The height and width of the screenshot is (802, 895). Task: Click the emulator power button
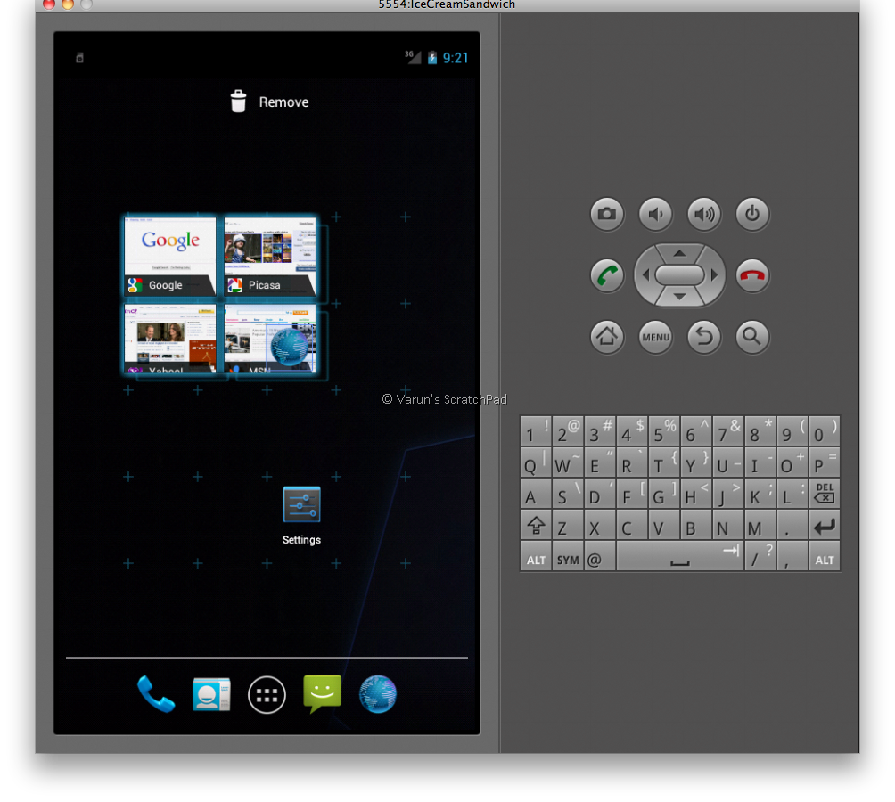click(x=752, y=214)
